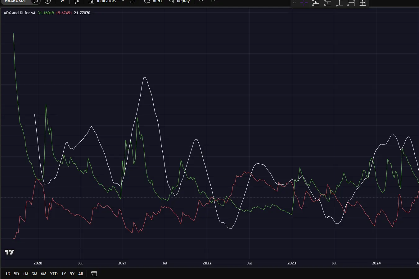This screenshot has height=279, width=419.
Task: Open the W timeframe interval selector
Action: coord(62,1)
